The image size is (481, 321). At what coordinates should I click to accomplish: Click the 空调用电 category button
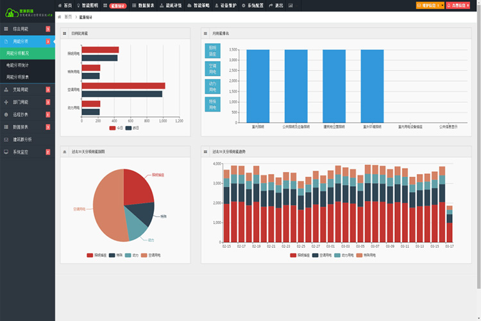click(212, 69)
